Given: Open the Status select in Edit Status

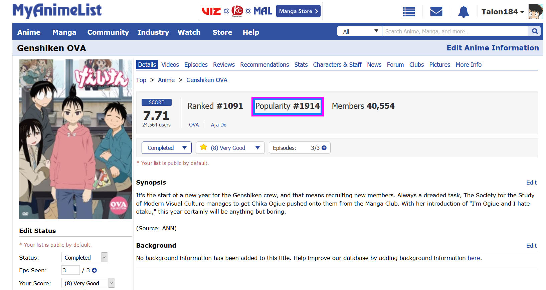Looking at the screenshot, I should 84,257.
